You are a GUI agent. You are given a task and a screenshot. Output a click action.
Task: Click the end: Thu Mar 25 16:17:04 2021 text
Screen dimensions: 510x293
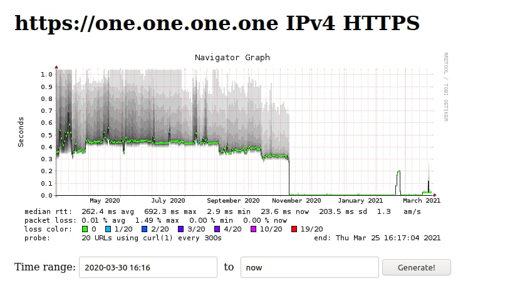pyautogui.click(x=377, y=238)
